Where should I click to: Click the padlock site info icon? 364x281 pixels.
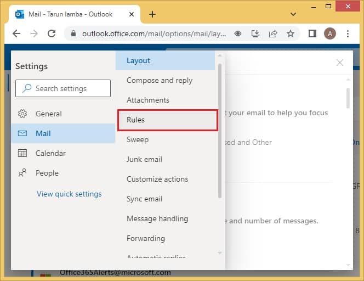[73, 33]
